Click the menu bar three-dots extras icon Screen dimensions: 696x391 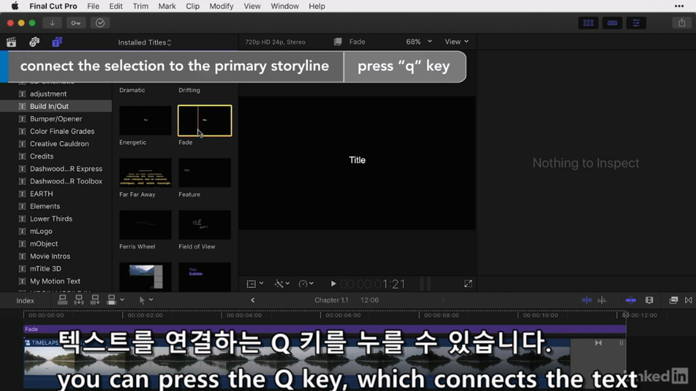(679, 6)
